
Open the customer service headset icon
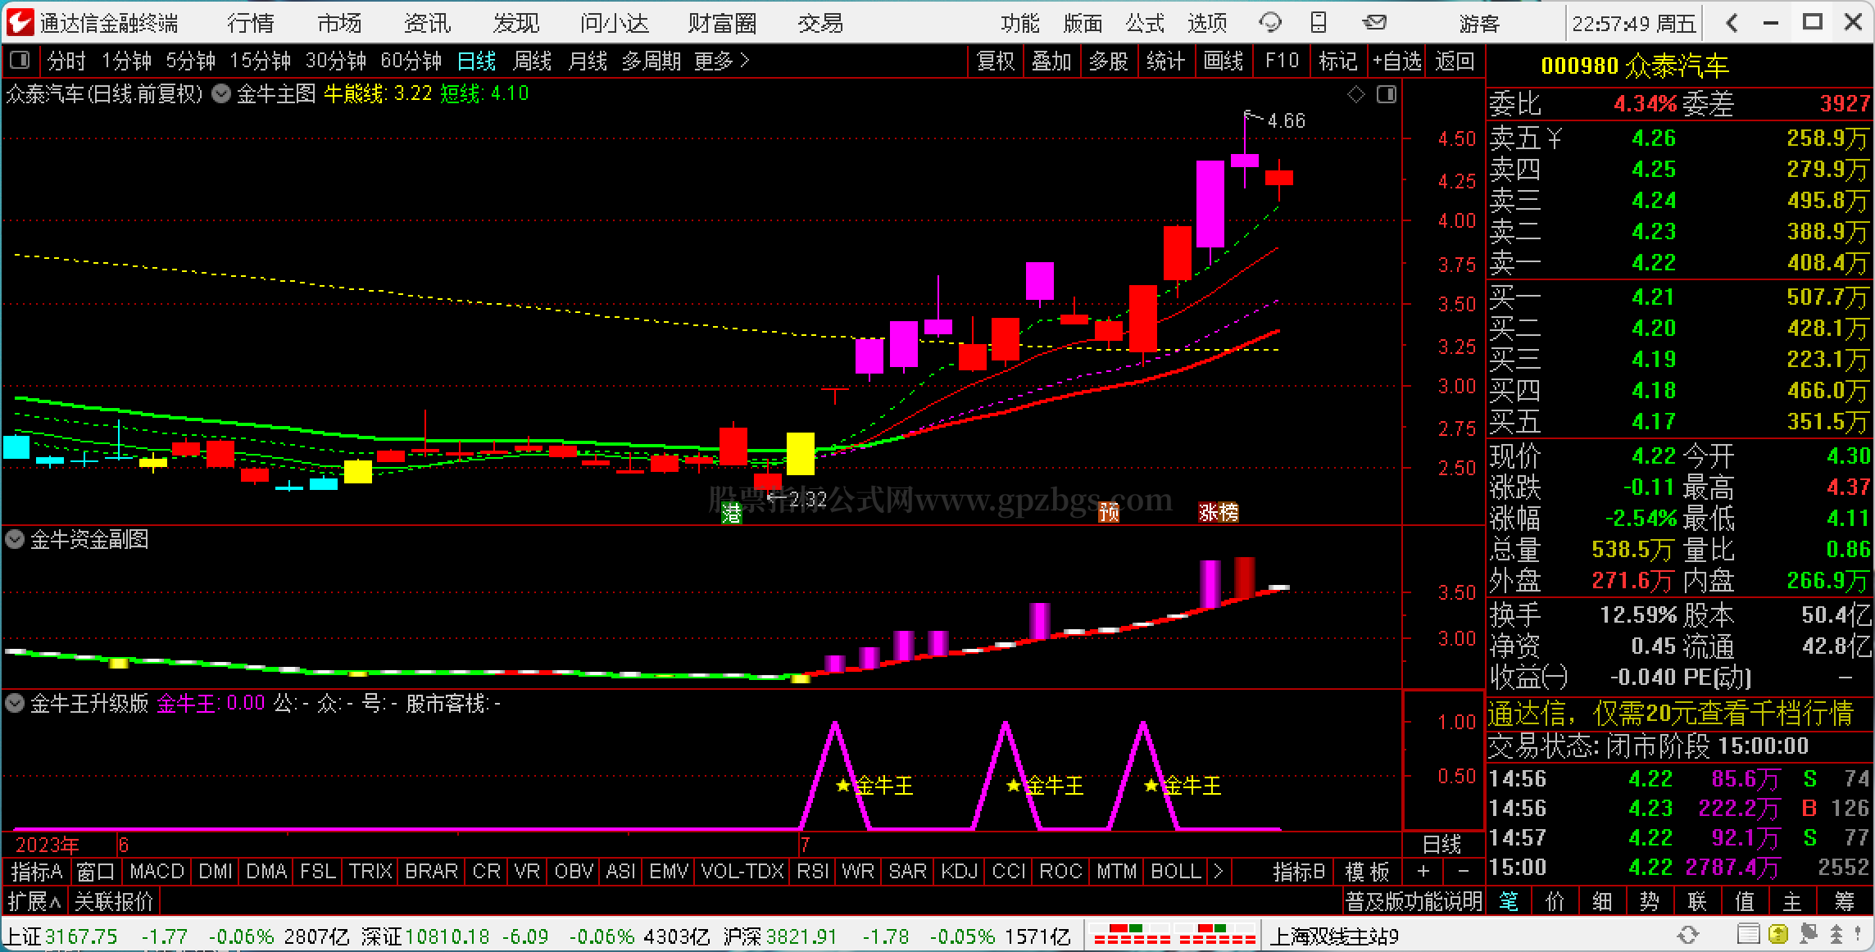1269,22
